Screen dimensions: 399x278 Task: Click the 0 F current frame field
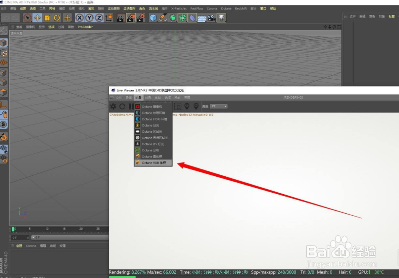tap(21, 238)
